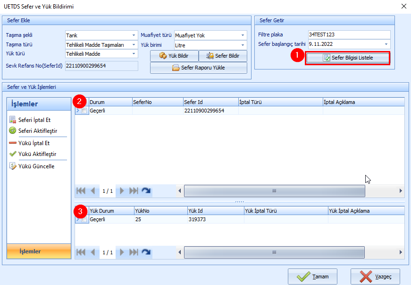
Task: Open the Yük türü dropdown
Action: click(x=134, y=54)
